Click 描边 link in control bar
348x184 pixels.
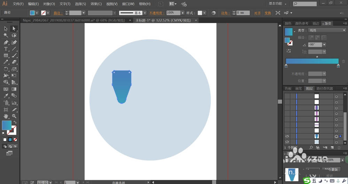[58, 13]
